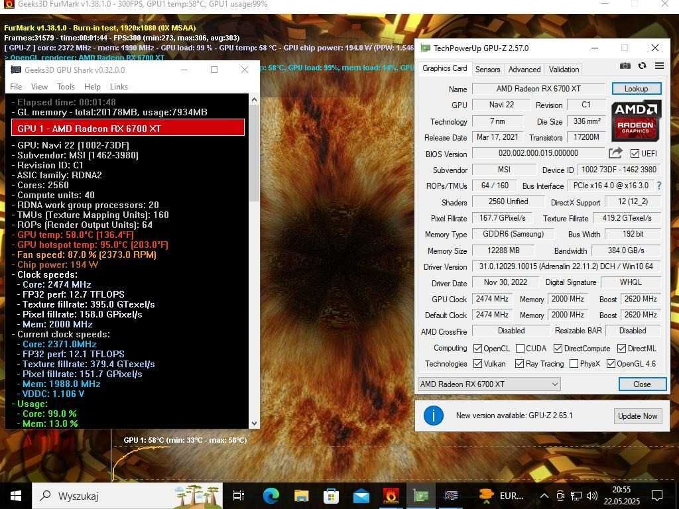
Task: Click the 'Fan speed: 87.0 %' line
Action: [x=84, y=254]
